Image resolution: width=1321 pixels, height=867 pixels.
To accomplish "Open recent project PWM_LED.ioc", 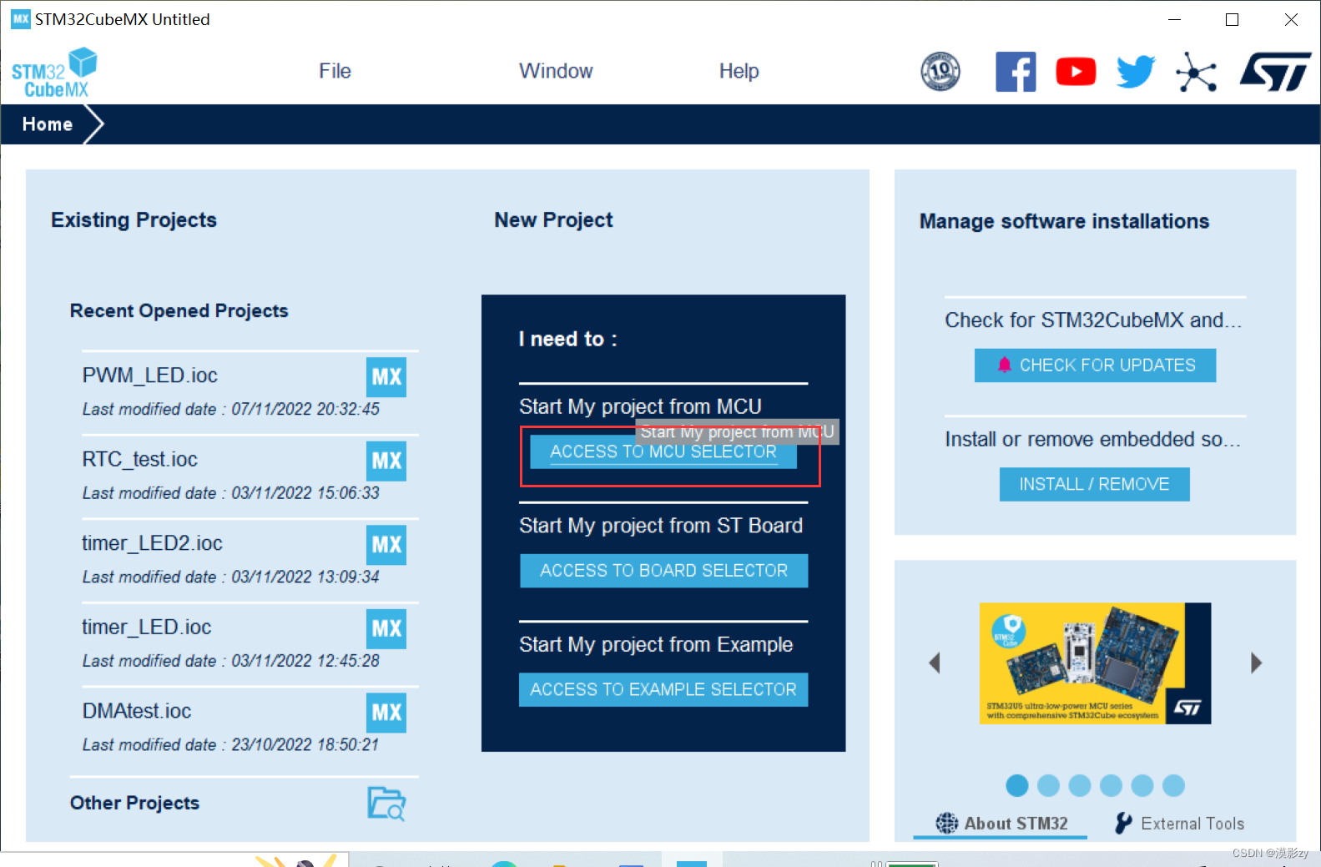I will coord(150,376).
